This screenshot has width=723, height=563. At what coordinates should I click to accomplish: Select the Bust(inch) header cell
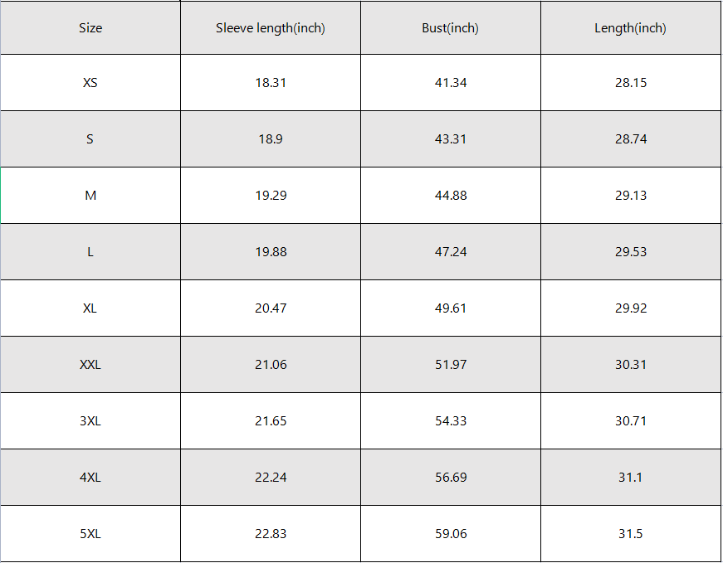pos(451,27)
